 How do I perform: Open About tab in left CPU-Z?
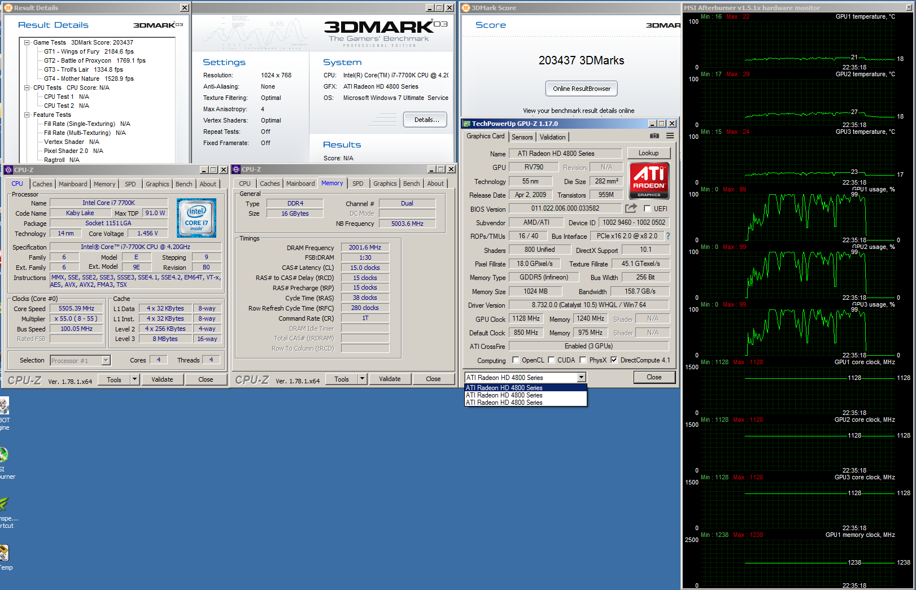pos(208,184)
